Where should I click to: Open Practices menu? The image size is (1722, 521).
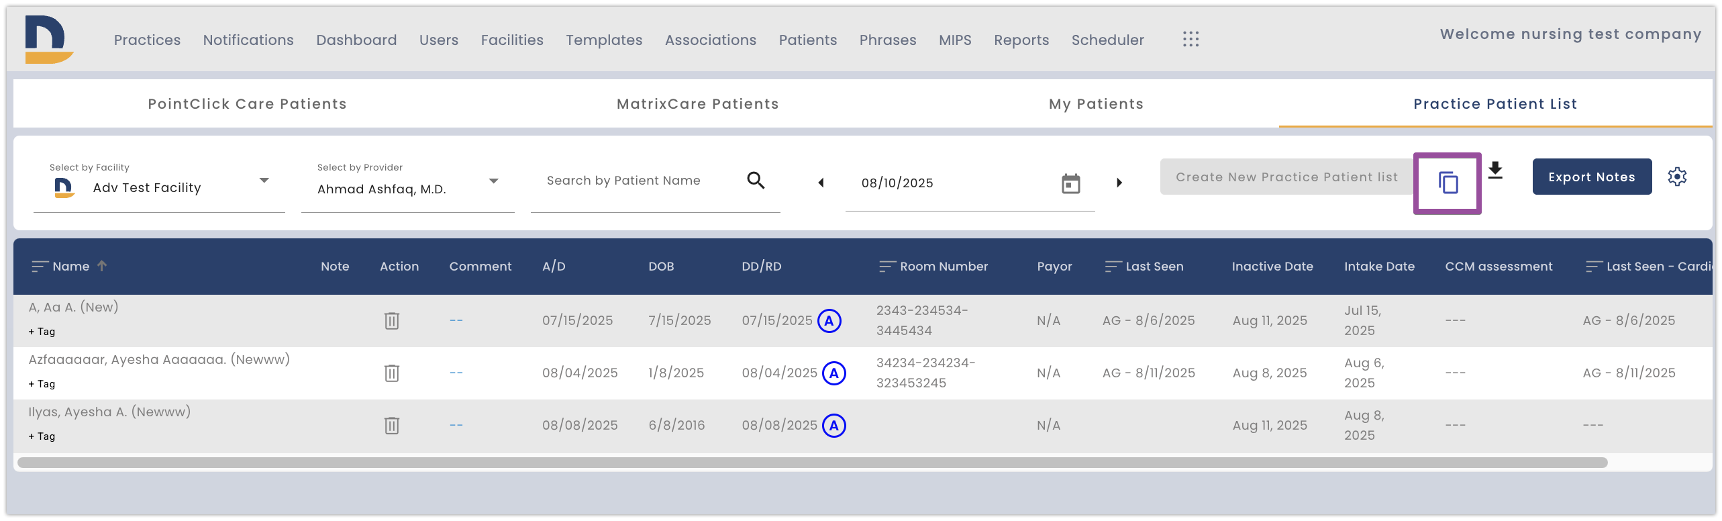pos(147,40)
